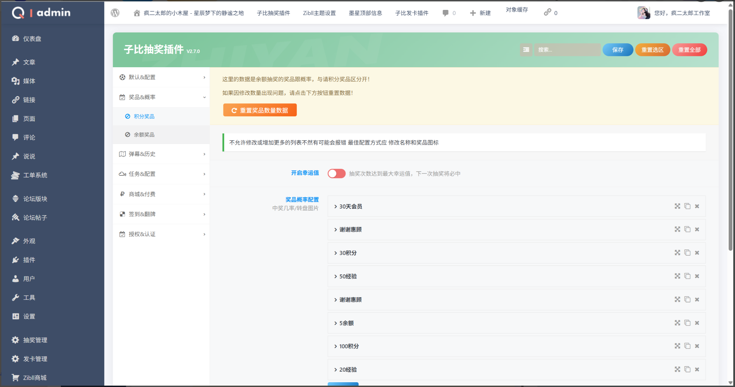Click the link chain icon showing 0

547,12
